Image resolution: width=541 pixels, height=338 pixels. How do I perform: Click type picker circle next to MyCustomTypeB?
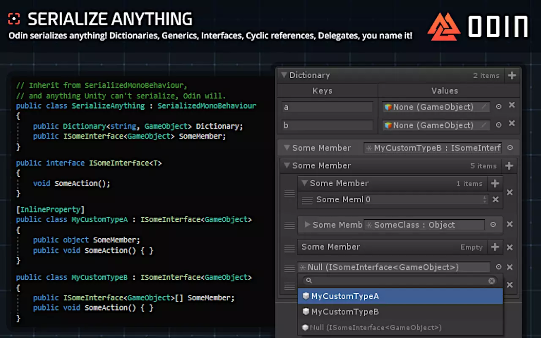510,148
